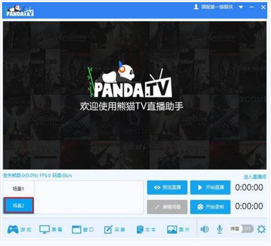Open speaker volume control

[x=205, y=230]
